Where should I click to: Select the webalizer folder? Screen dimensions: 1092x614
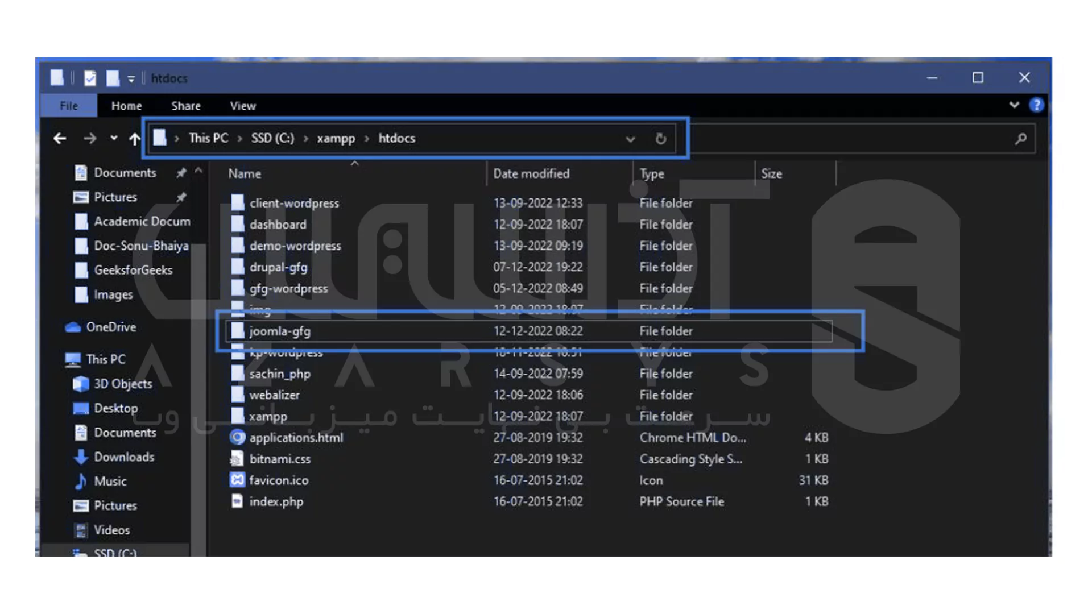click(274, 395)
